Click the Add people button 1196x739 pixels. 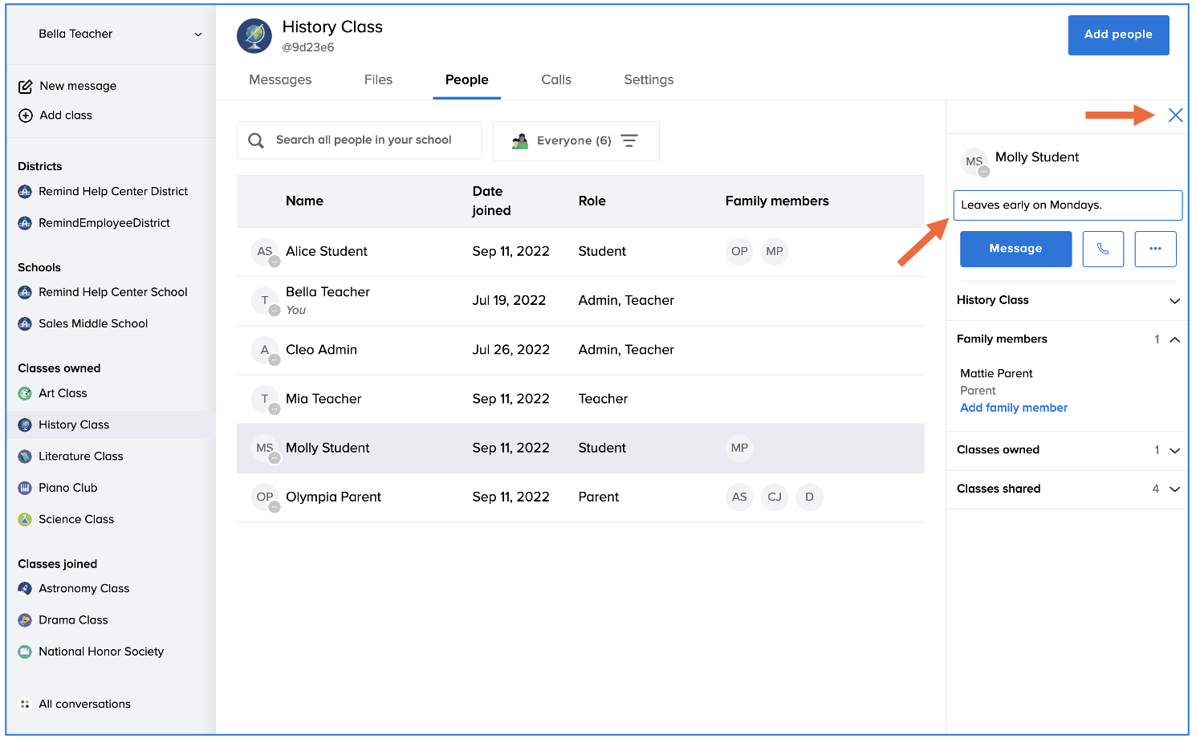tap(1117, 35)
